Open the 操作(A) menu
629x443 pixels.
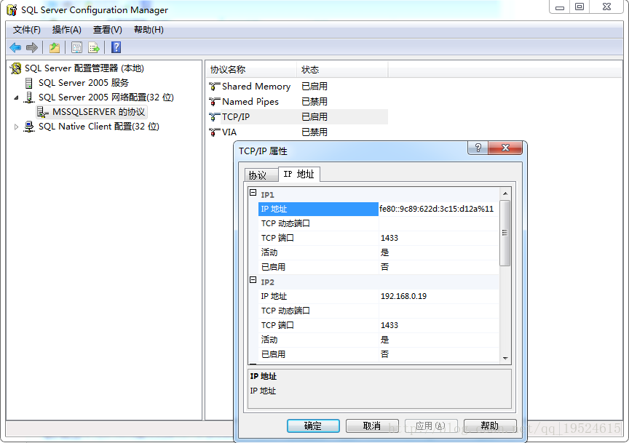[x=66, y=30]
